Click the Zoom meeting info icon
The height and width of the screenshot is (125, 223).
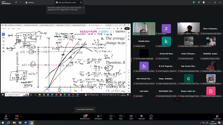16,2
